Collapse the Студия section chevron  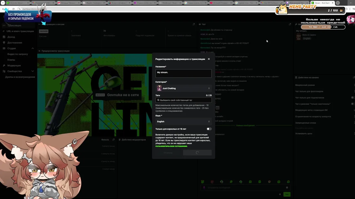click(32, 48)
